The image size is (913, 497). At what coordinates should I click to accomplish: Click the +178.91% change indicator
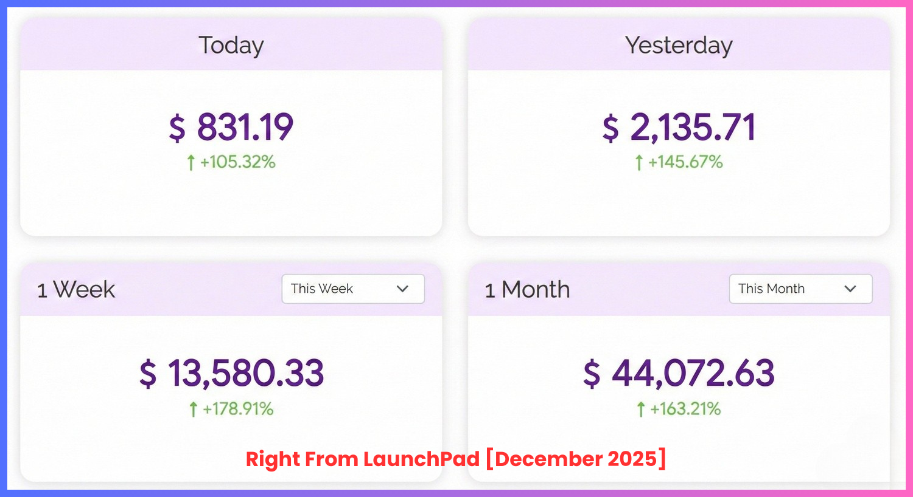tap(238, 409)
